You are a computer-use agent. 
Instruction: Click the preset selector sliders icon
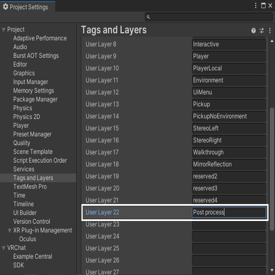click(x=262, y=31)
